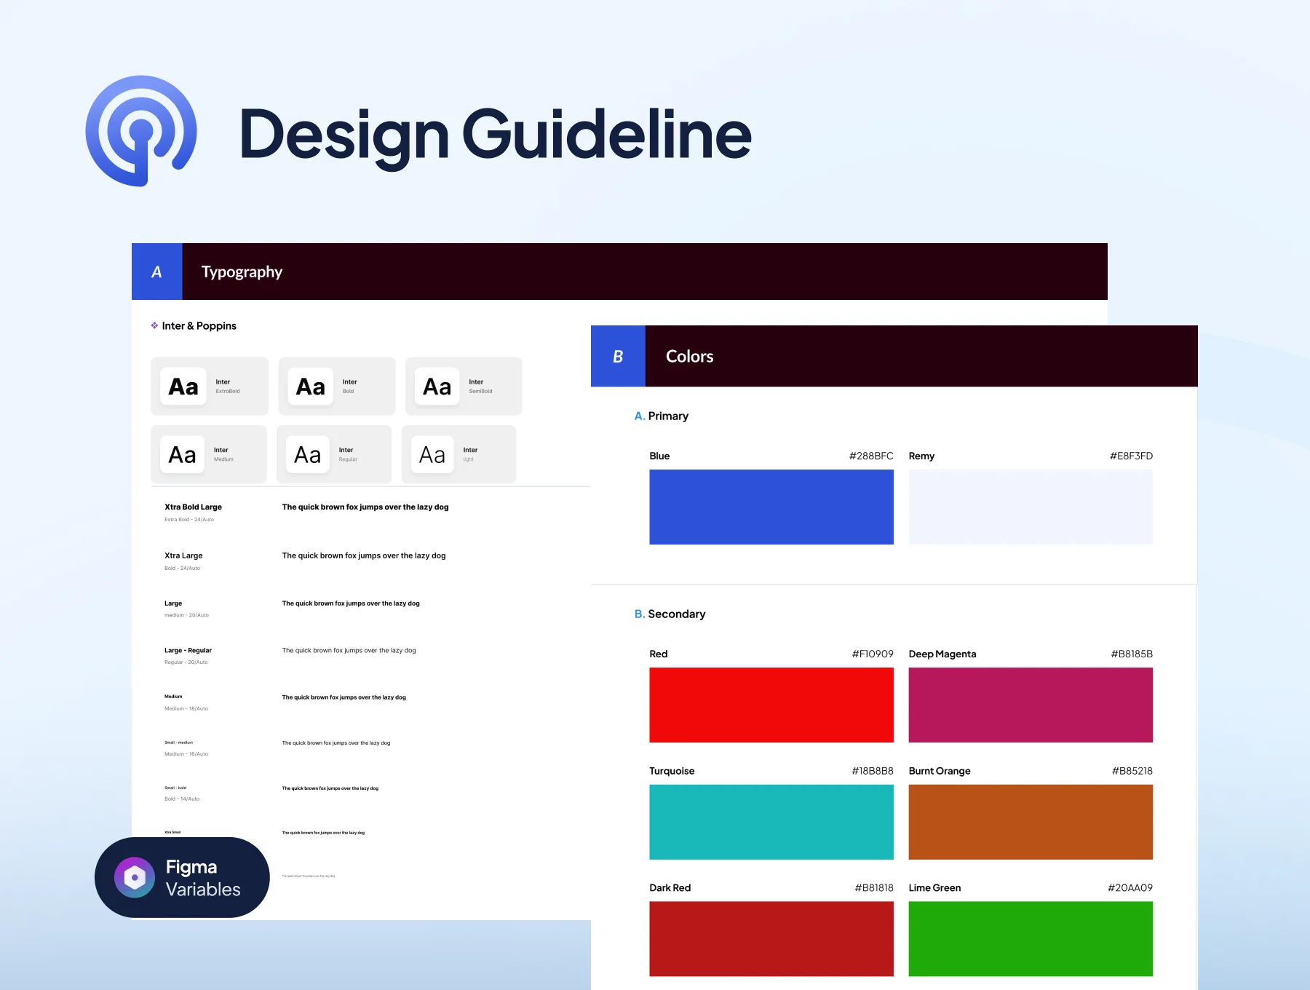The height and width of the screenshot is (990, 1310).
Task: Click the Bold - 14/Auto spec text
Action: click(182, 799)
